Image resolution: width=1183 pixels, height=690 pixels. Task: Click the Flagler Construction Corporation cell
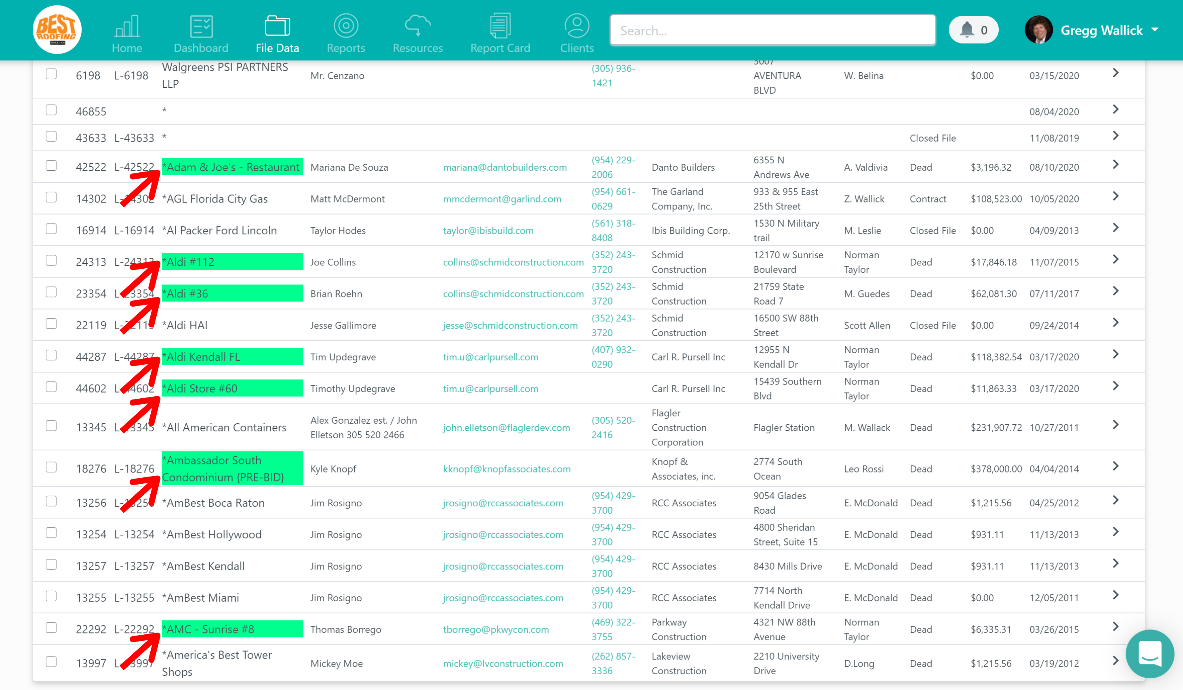coord(679,427)
